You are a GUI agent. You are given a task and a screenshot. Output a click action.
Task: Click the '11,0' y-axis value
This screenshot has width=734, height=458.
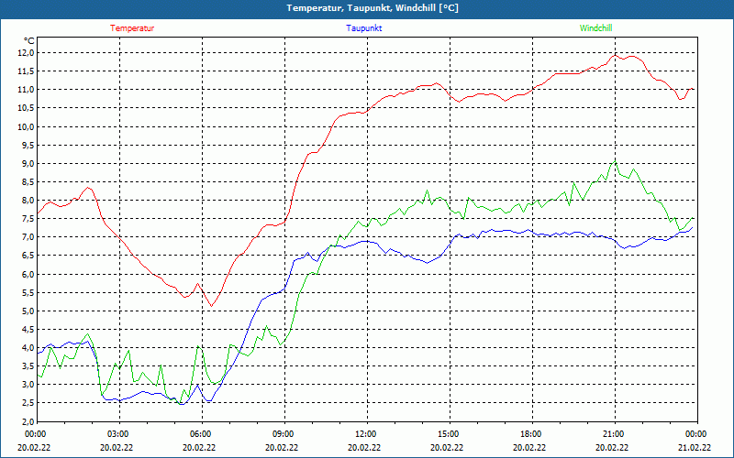point(27,90)
